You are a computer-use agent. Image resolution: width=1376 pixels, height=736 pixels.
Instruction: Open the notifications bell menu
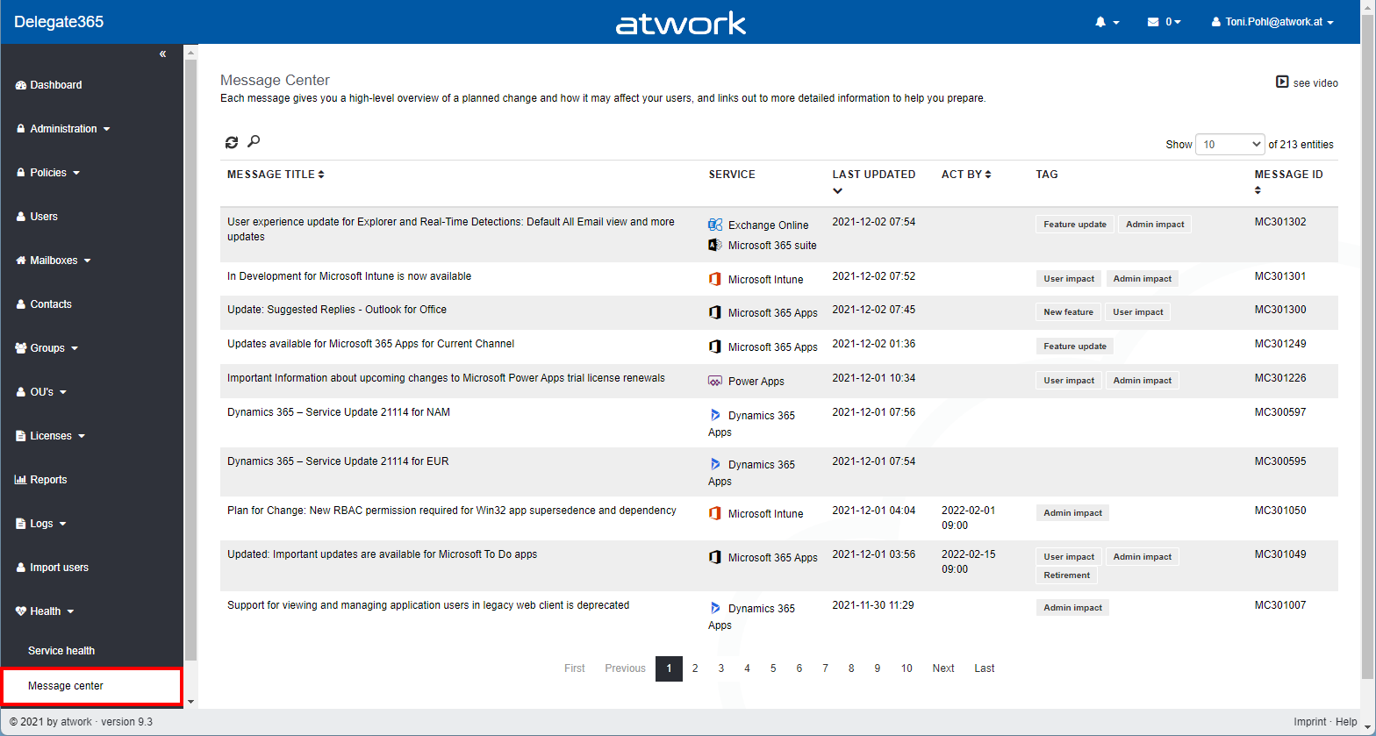pos(1107,22)
